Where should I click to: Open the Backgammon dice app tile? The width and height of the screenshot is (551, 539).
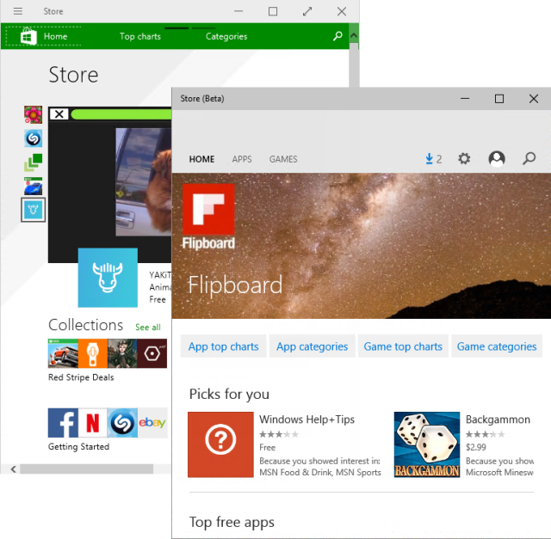tap(427, 444)
